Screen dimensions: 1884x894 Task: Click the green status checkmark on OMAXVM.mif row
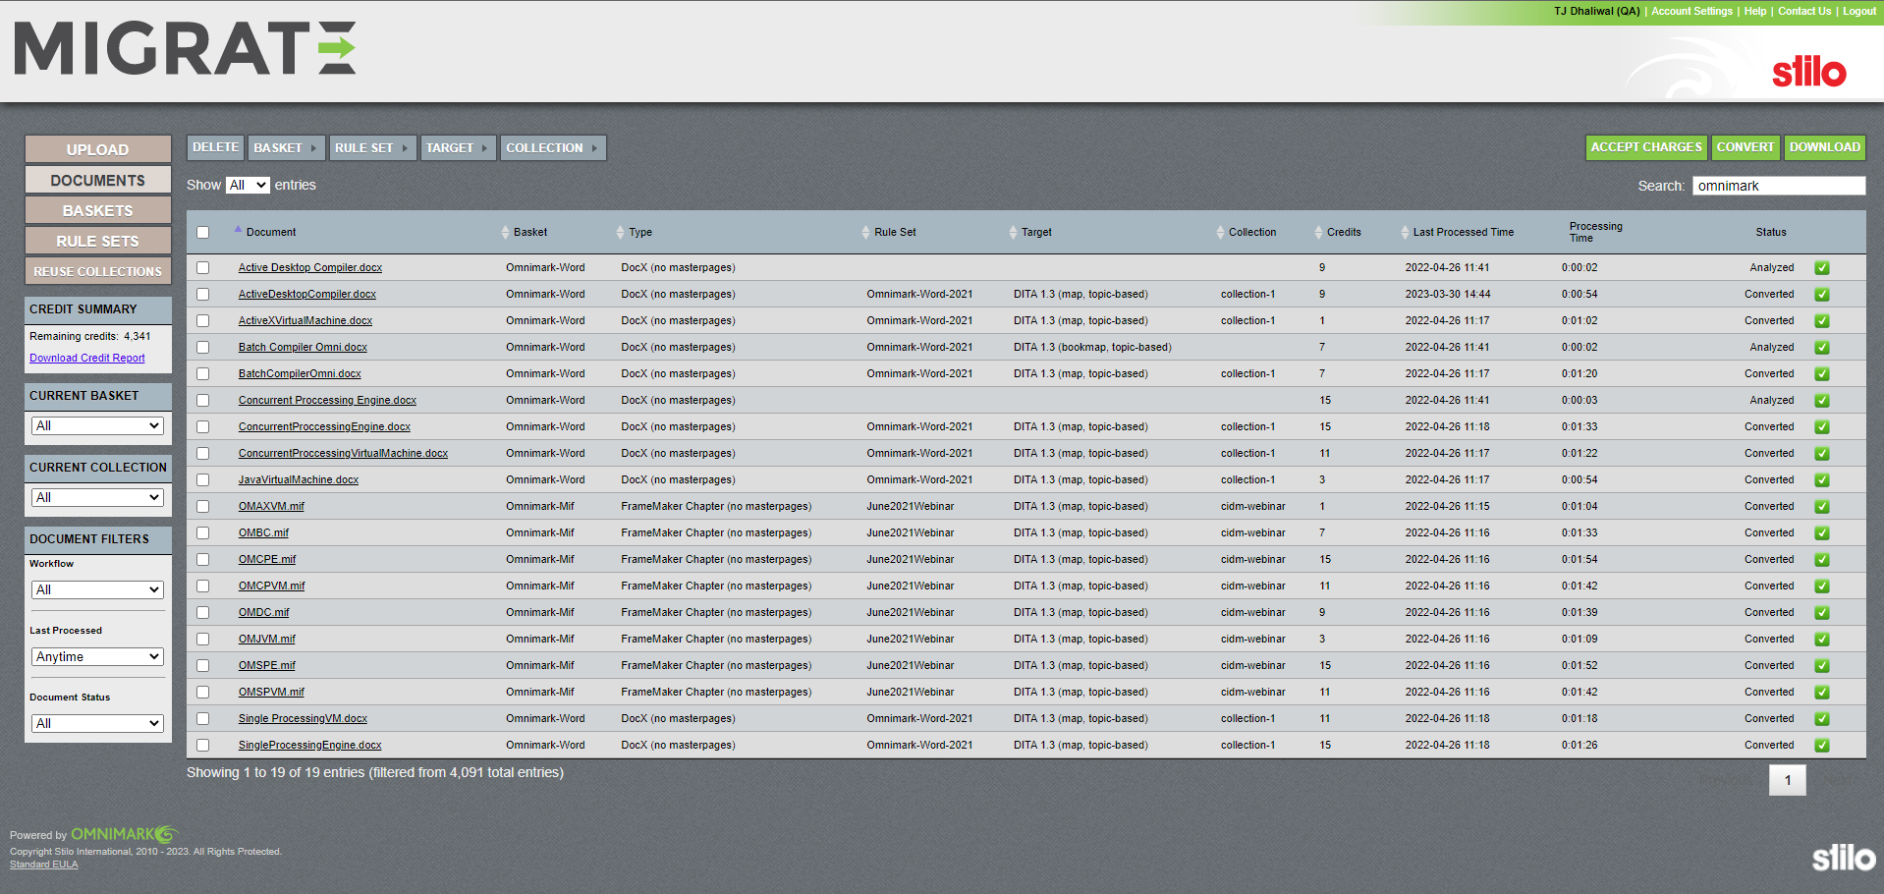coord(1822,506)
